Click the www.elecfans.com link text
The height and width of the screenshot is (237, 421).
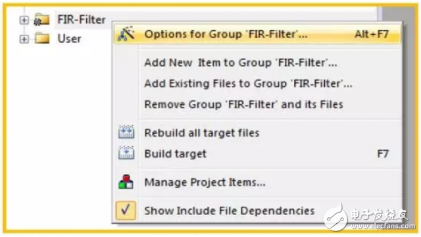pyautogui.click(x=382, y=226)
